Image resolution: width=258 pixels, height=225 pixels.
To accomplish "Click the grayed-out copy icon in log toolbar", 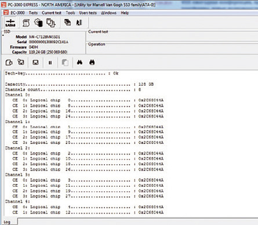I will 65,63.
